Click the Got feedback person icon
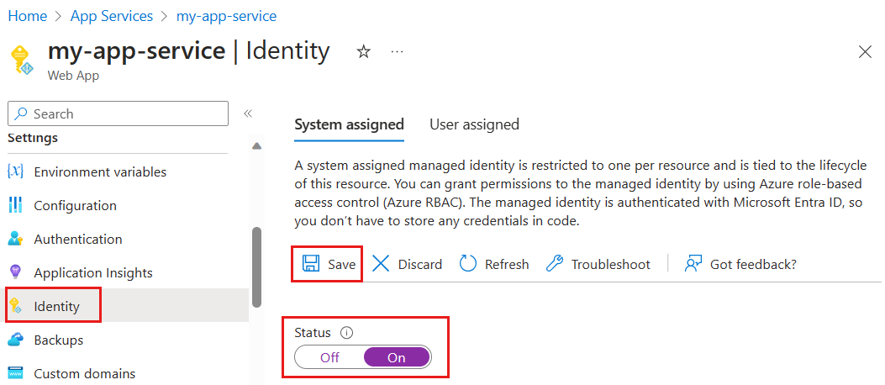The image size is (885, 385). click(x=693, y=264)
